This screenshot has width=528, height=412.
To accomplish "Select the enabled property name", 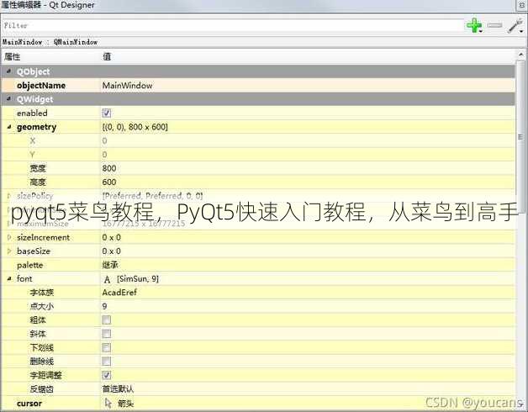I will (32, 114).
